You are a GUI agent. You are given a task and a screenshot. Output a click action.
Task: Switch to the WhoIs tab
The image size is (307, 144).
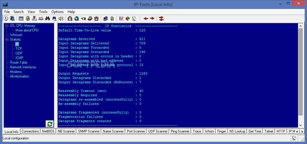(x=210, y=131)
